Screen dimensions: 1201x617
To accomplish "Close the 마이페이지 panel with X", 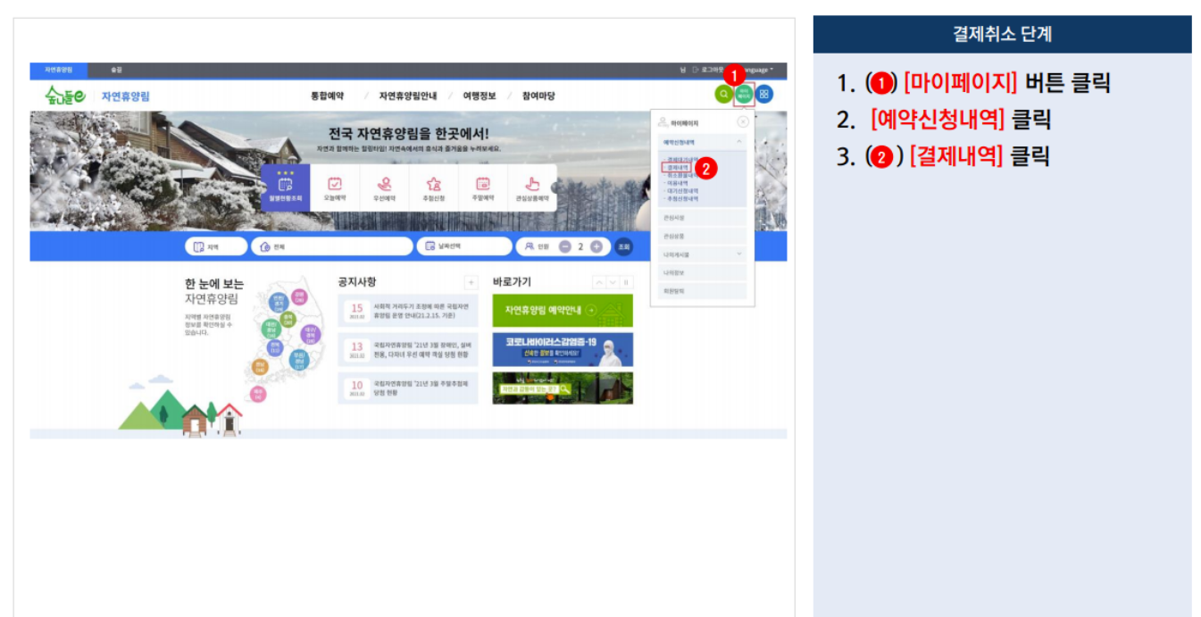I will click(x=743, y=121).
